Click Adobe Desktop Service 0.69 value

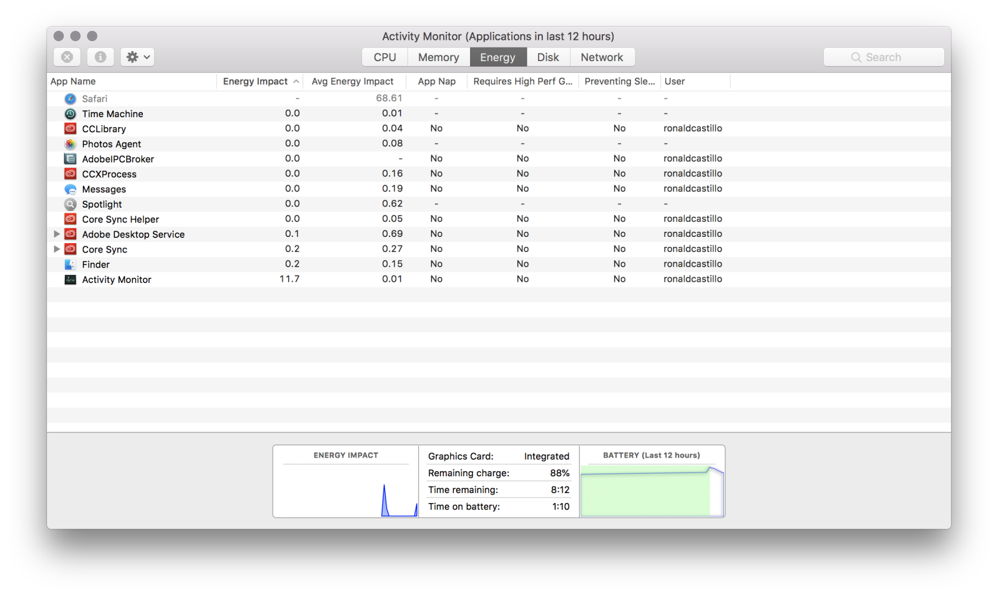tap(393, 234)
